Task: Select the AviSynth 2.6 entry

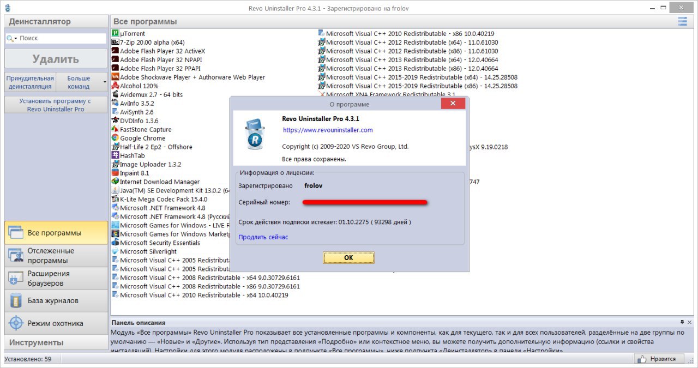Action: coord(133,112)
